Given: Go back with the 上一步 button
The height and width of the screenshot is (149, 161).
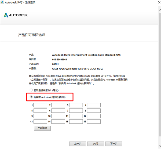Looking at the screenshot, I should pos(78,144).
